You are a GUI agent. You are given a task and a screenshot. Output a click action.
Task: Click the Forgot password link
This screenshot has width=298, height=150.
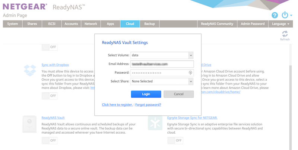148,105
